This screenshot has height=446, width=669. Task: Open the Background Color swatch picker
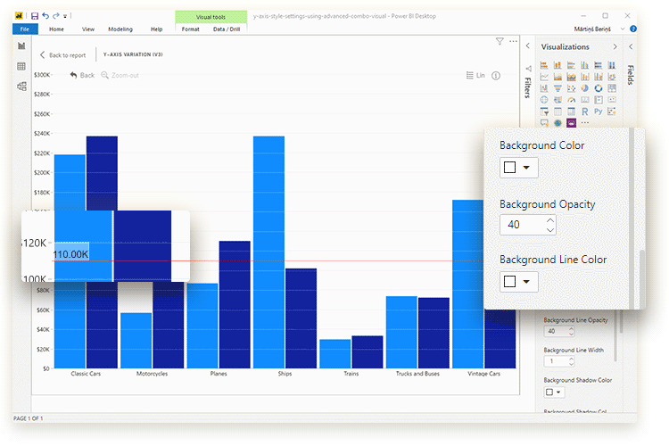click(519, 168)
